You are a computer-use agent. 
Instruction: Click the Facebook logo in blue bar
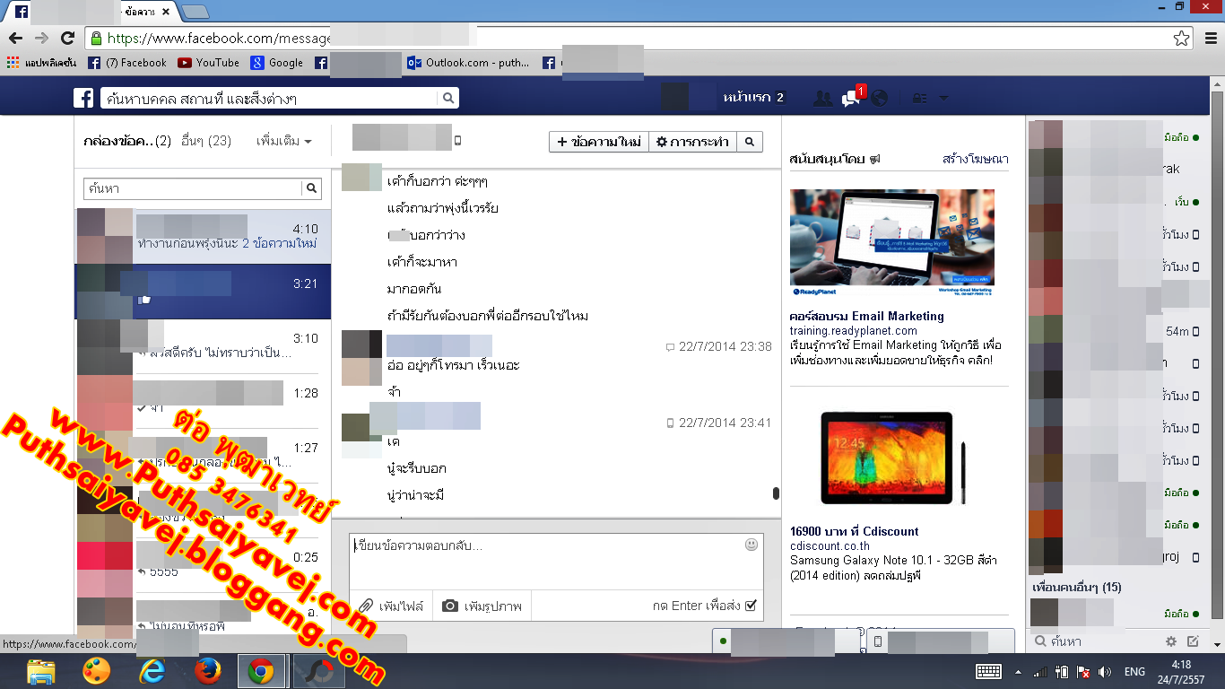click(x=83, y=98)
